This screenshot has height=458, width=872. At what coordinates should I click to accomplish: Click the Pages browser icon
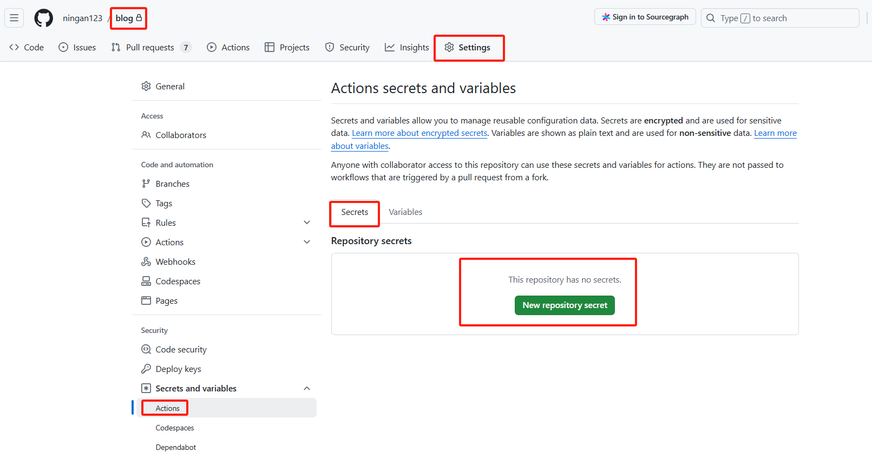pos(146,300)
